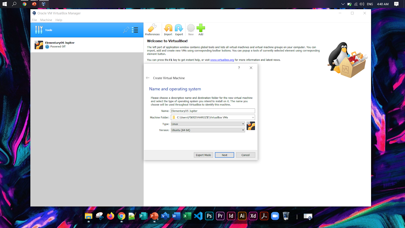Open File Explorer from the dock

click(x=89, y=216)
